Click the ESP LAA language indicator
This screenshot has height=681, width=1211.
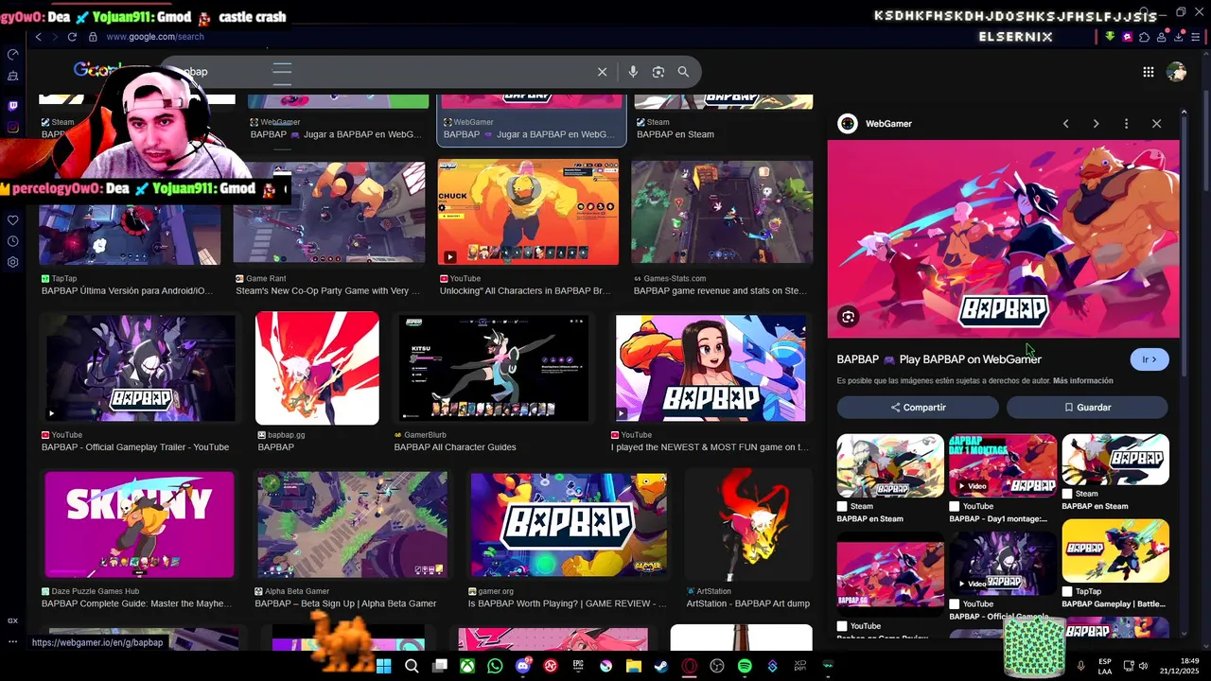pos(1105,666)
